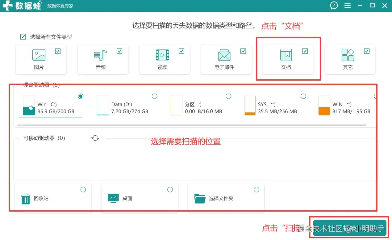Image resolution: width=392 pixels, height=240 pixels.
Task: Select the 选择文件夹 radio button
Action: click(x=256, y=189)
